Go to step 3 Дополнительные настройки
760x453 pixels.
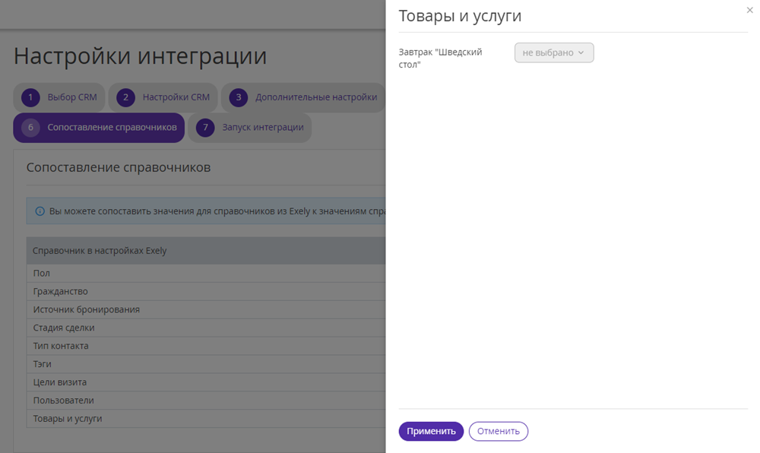coord(303,97)
